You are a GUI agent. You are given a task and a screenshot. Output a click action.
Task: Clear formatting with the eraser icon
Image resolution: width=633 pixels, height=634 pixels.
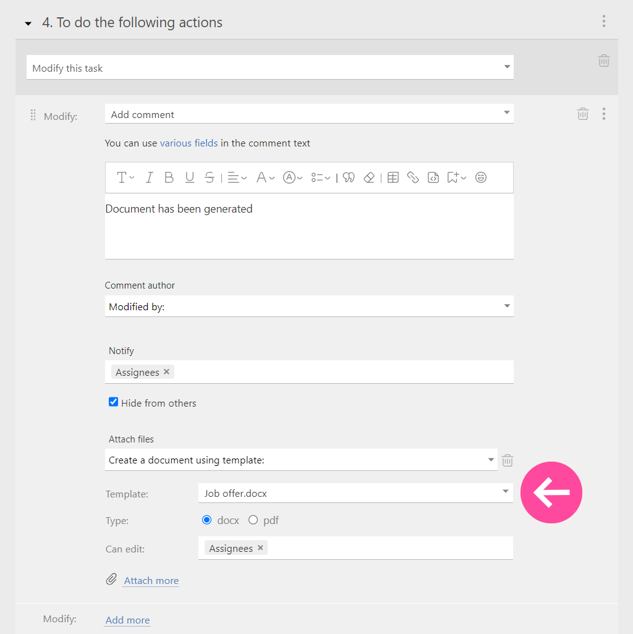point(369,177)
